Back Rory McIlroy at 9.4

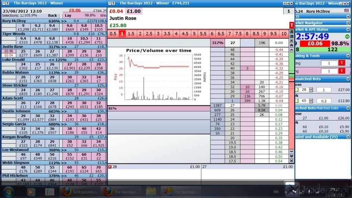(x=52, y=28)
